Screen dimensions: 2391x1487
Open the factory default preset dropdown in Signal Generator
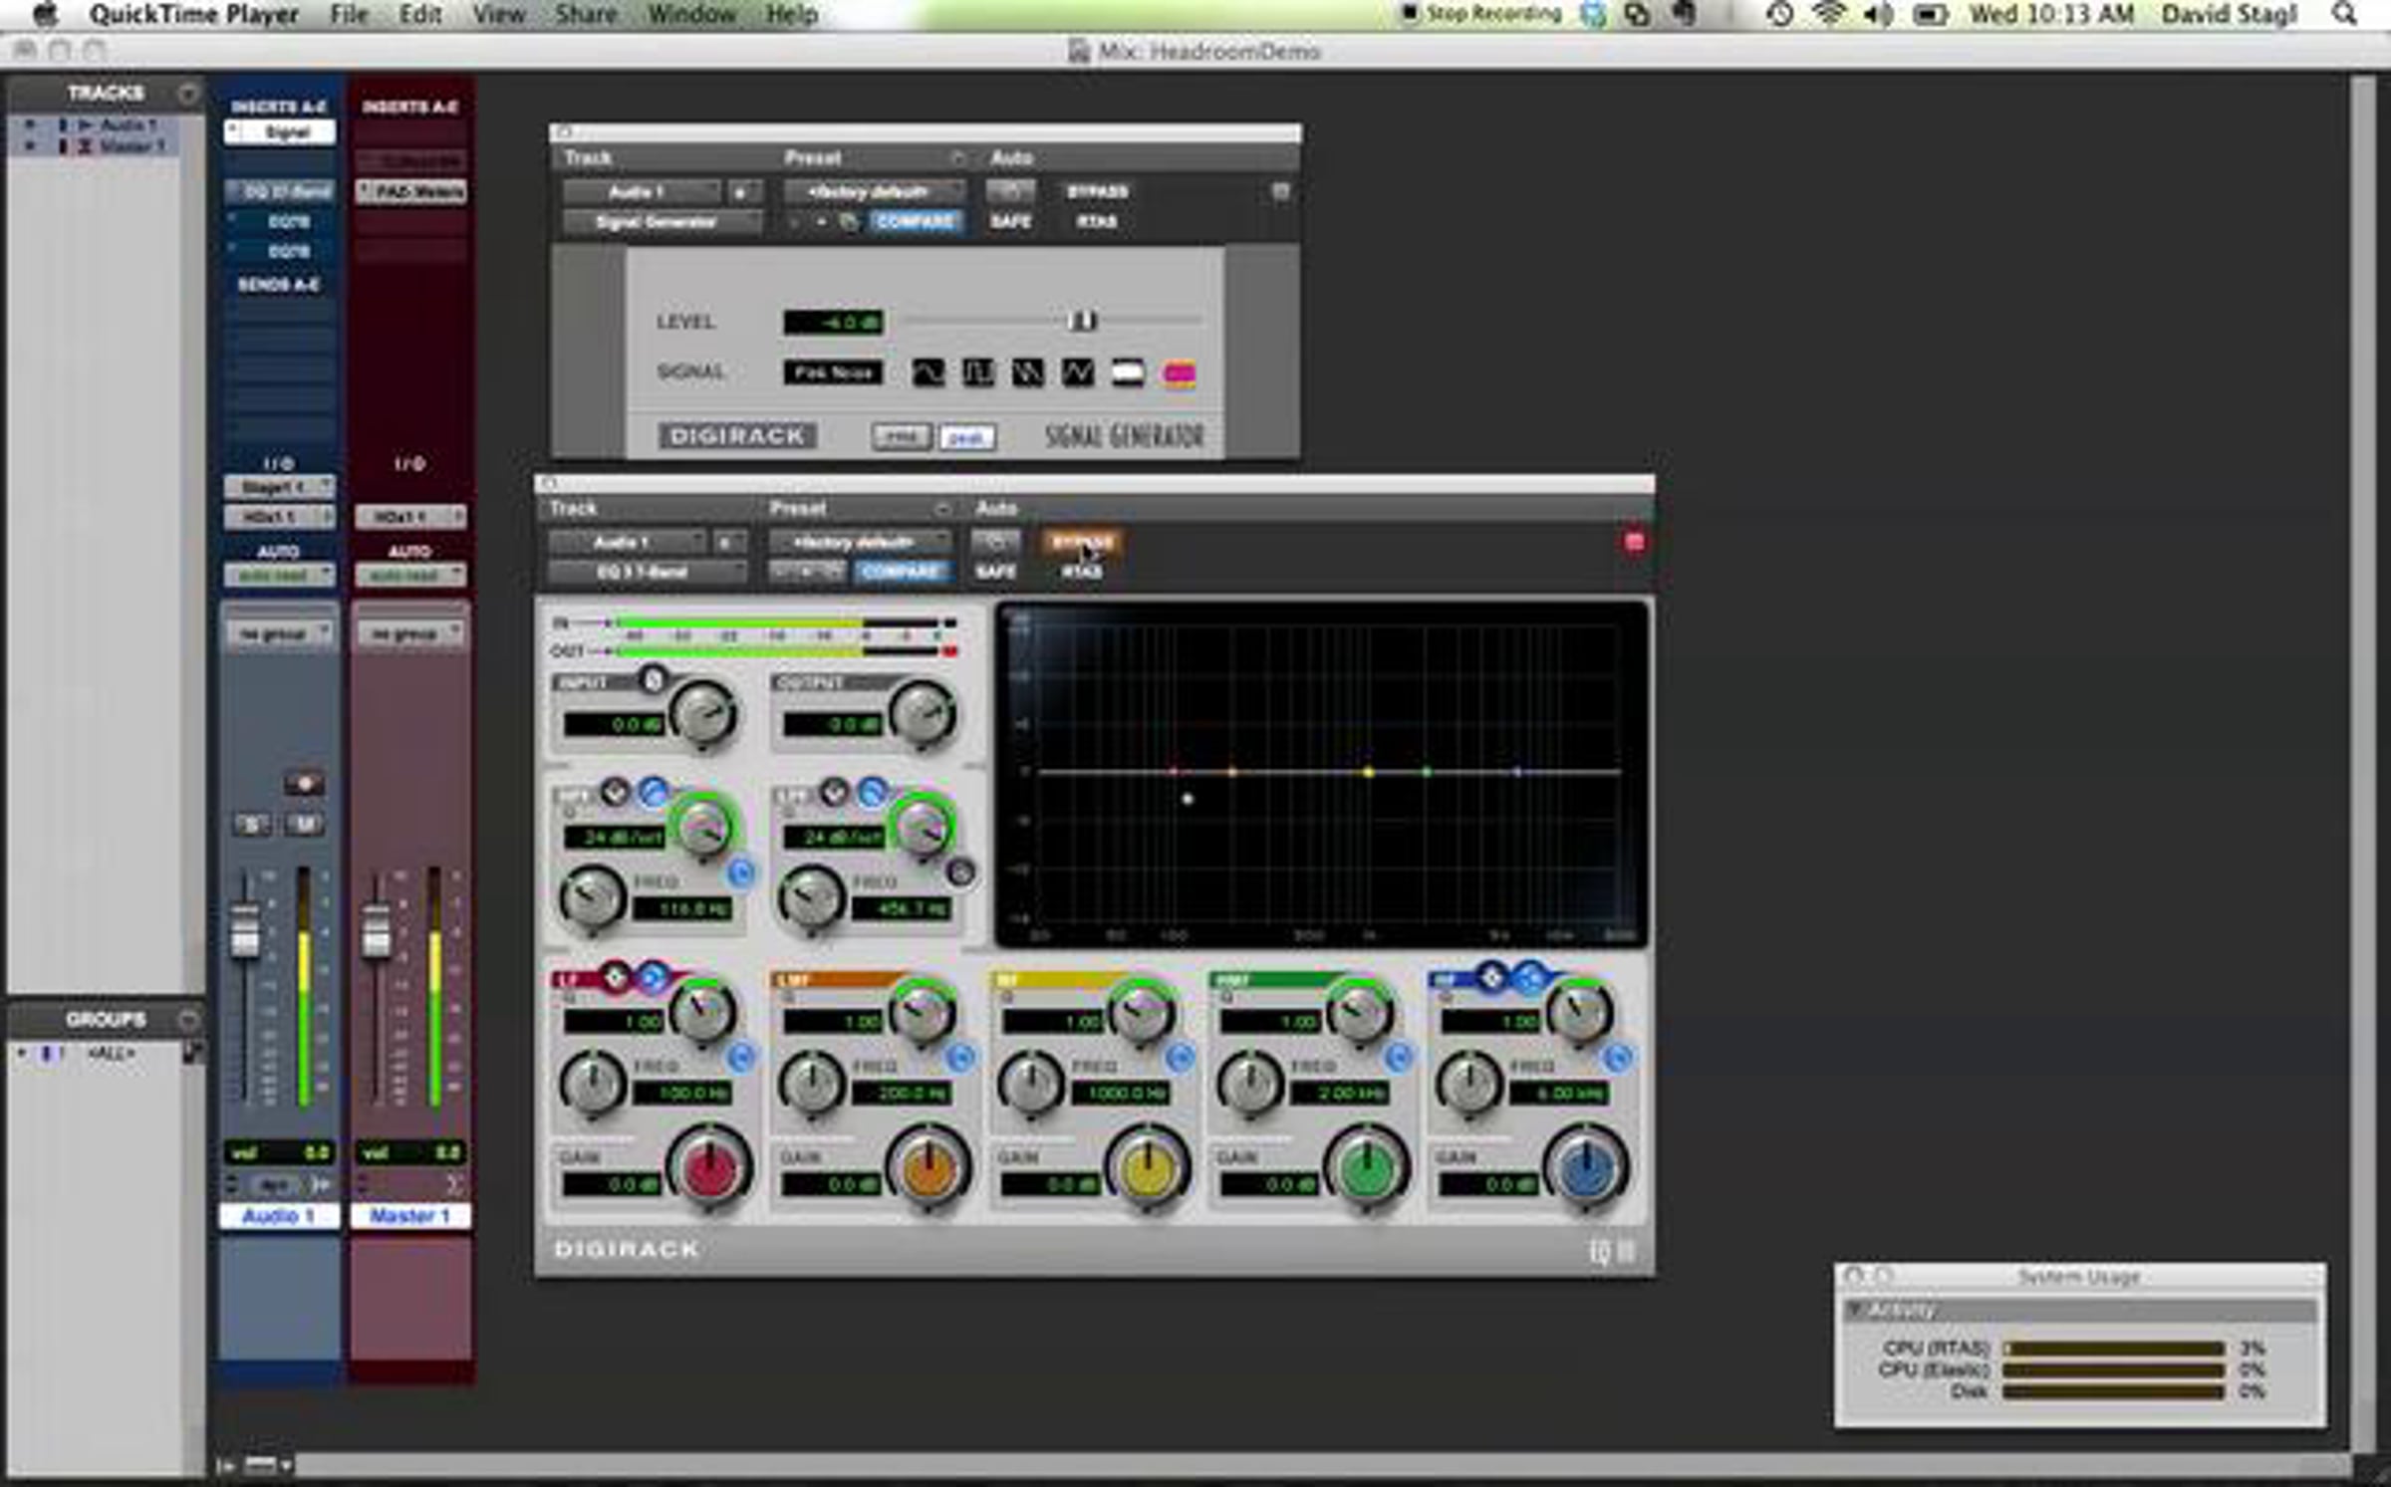874,191
